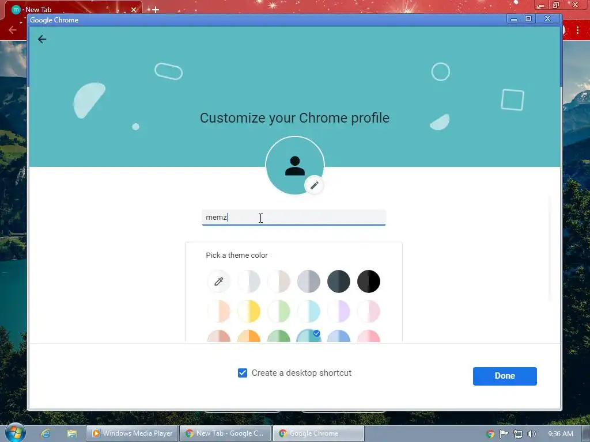Screen dimensions: 590x442
Task: Select the blue theme color
Action: click(x=339, y=336)
